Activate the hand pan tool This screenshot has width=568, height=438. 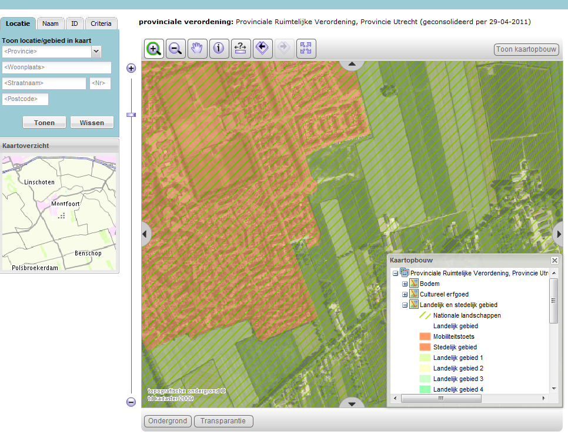[x=198, y=49]
